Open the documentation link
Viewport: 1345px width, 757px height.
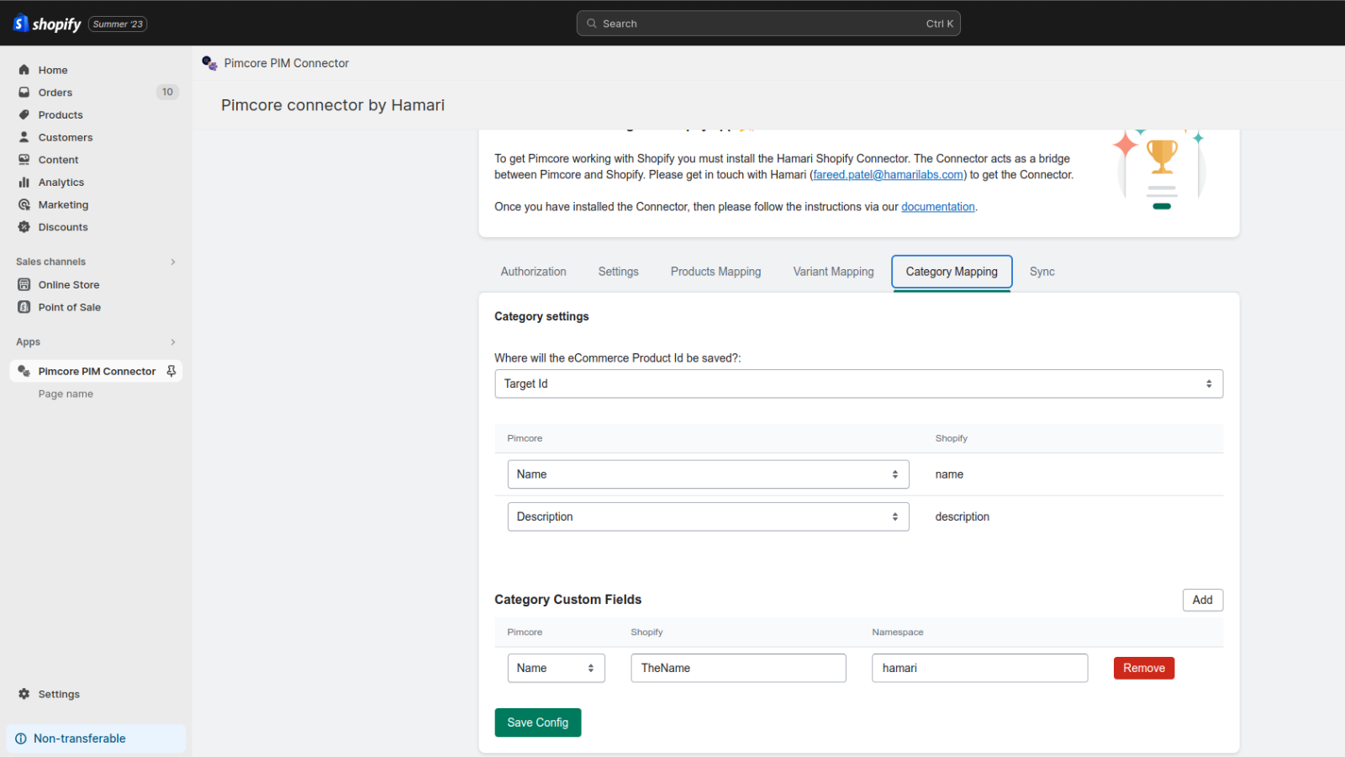click(x=937, y=207)
